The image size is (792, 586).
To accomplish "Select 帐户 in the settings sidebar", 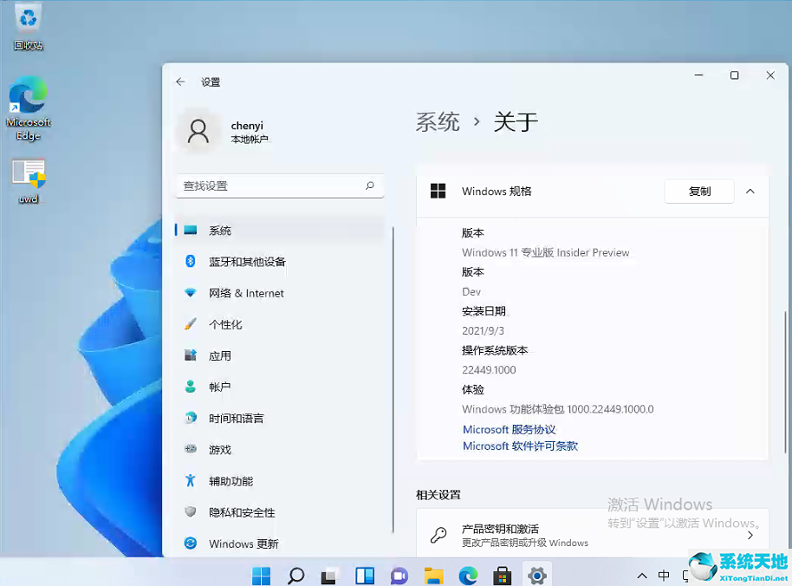I will 218,387.
